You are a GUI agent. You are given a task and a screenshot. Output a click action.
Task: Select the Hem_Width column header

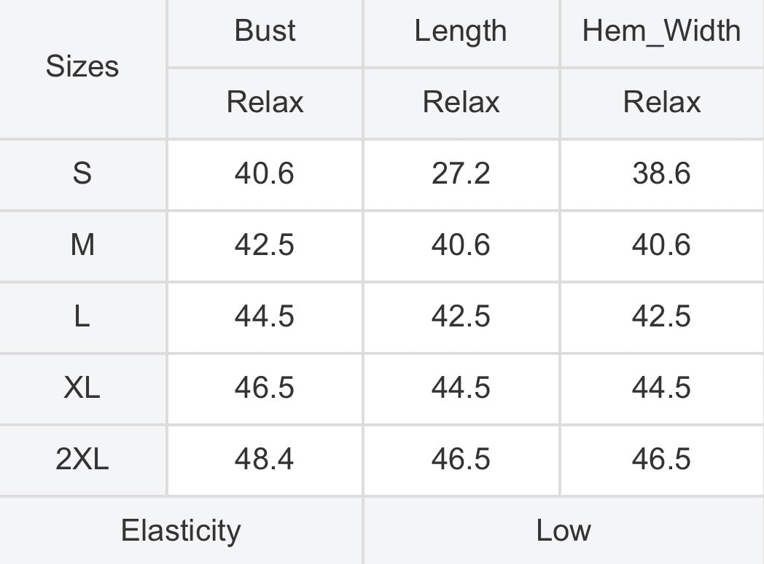[662, 31]
